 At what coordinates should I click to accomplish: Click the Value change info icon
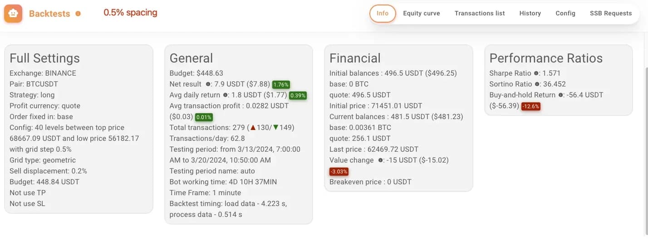[x=381, y=160]
